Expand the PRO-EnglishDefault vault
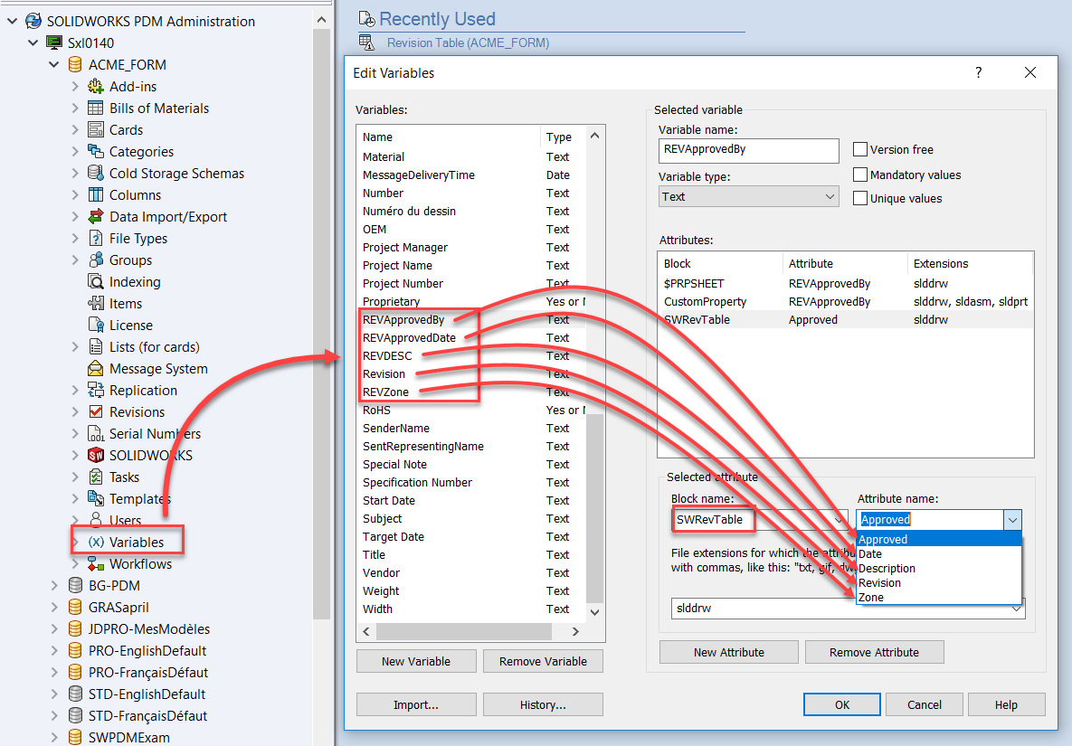 tap(54, 651)
